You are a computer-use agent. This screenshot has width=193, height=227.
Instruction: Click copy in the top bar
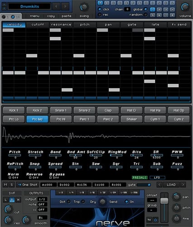pyautogui.click(x=51, y=16)
